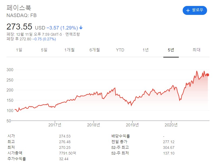213x164 pixels.
Task: Click the 전일 종가 previous close label
Action: pos(119,142)
